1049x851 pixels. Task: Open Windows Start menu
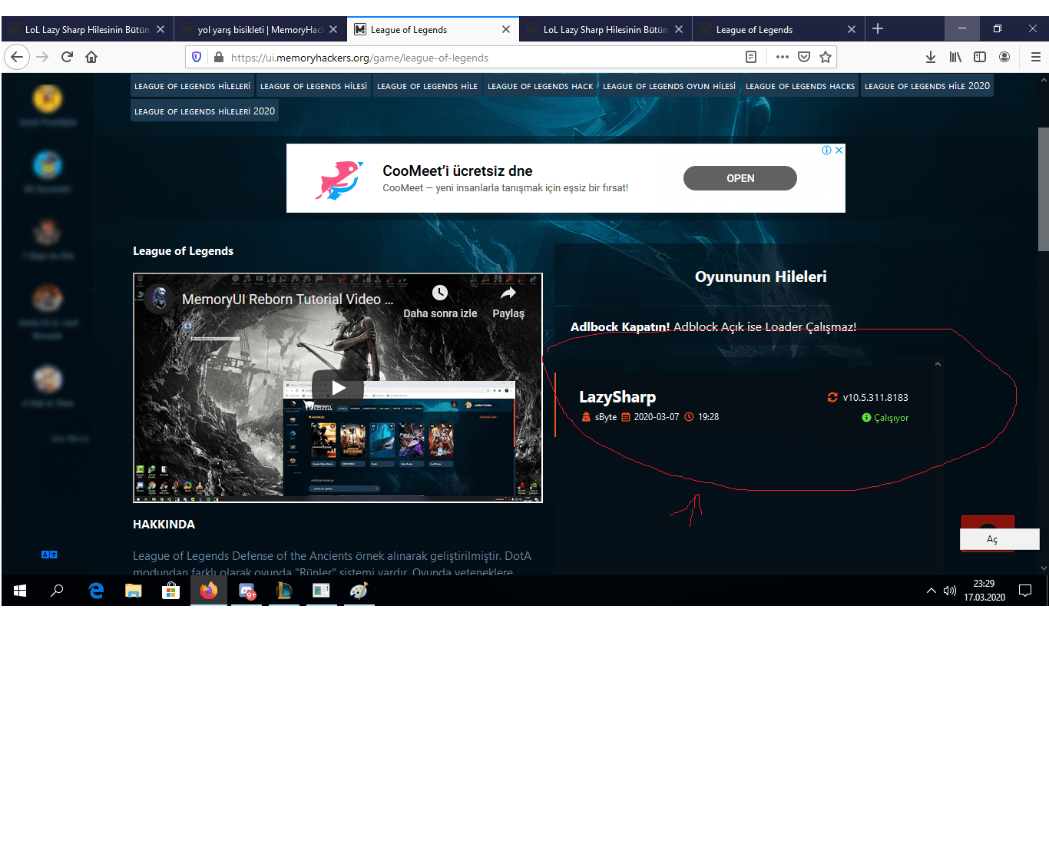click(20, 591)
